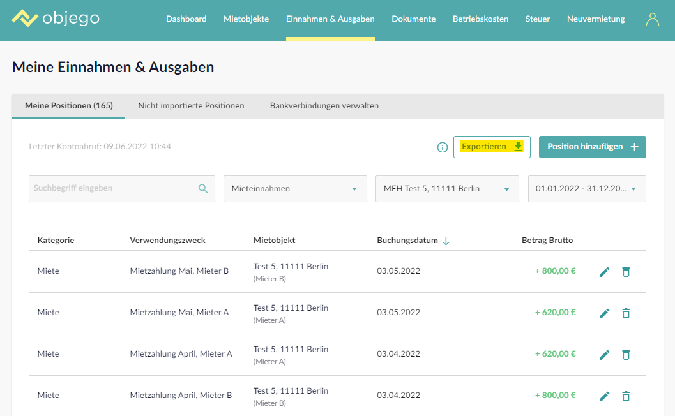This screenshot has width=675, height=416.
Task: Click 'Mietzahlung April, Mieter A' text
Action: click(x=181, y=354)
